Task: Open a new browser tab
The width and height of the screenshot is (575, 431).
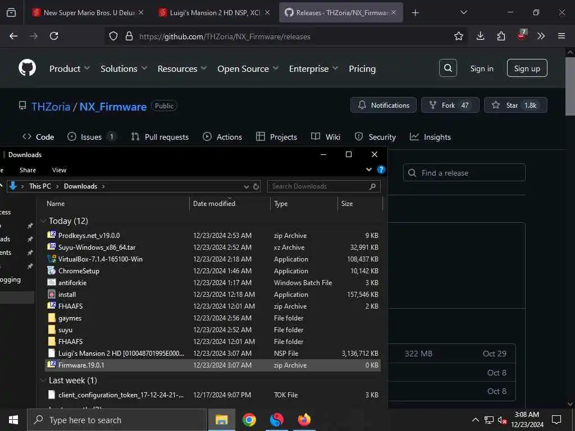Action: coord(415,13)
